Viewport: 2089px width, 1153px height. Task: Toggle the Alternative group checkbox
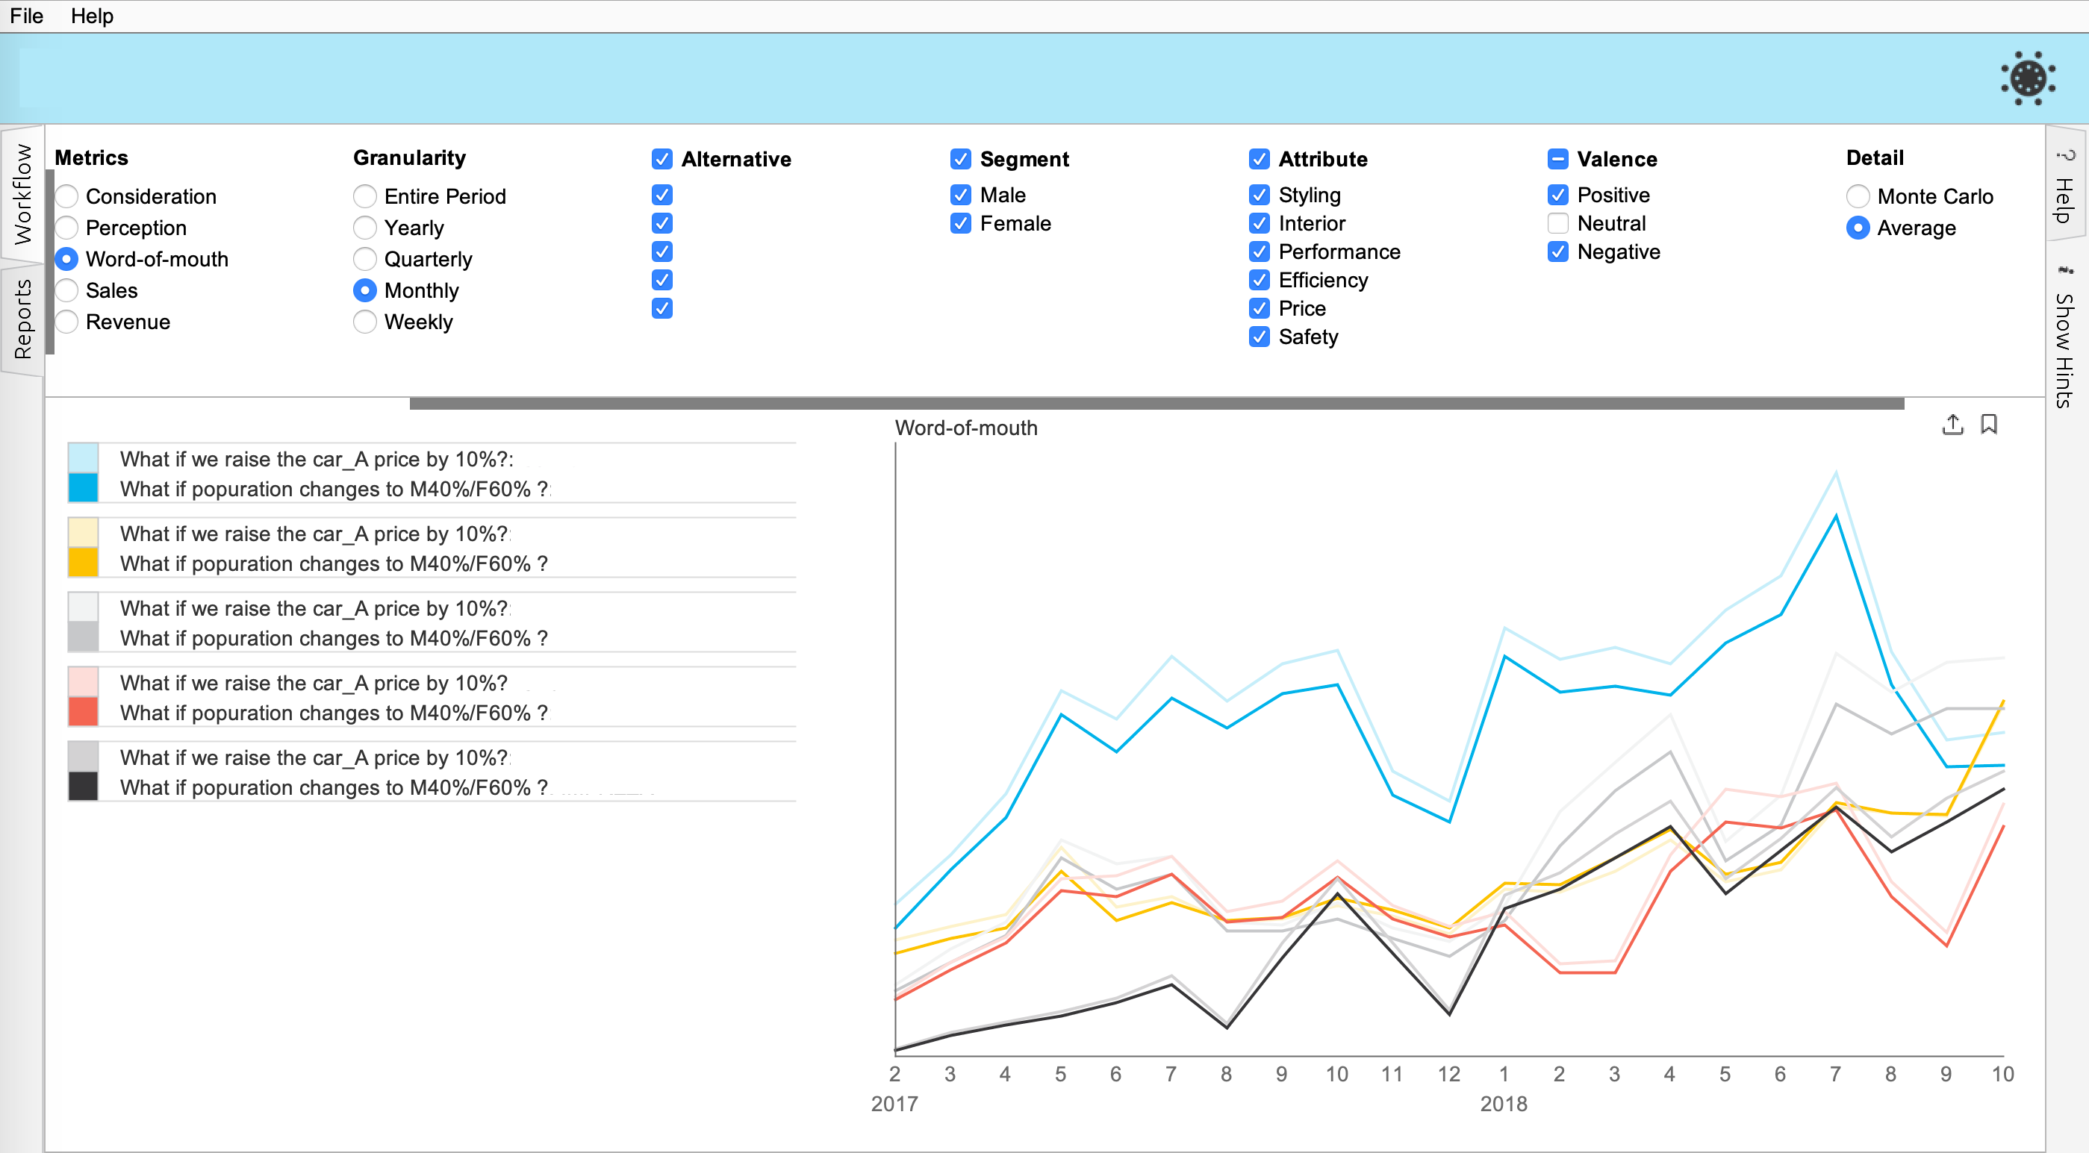pos(661,159)
